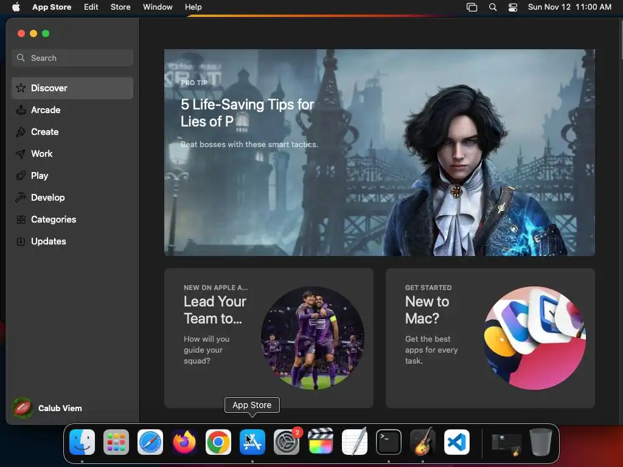Open the Edit menu
Screen dimensions: 623x467
[91, 7]
